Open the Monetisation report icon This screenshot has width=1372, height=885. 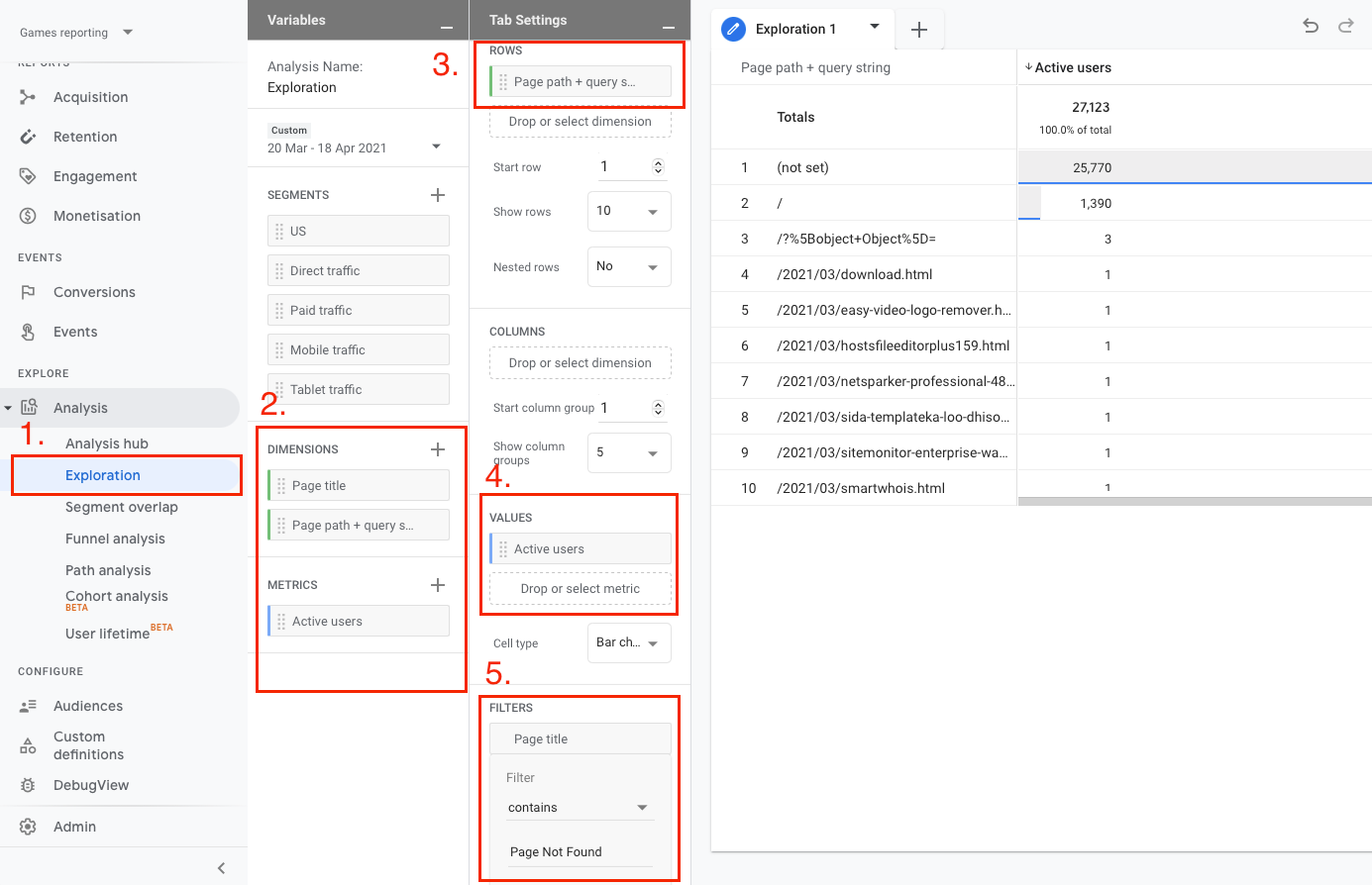28,216
